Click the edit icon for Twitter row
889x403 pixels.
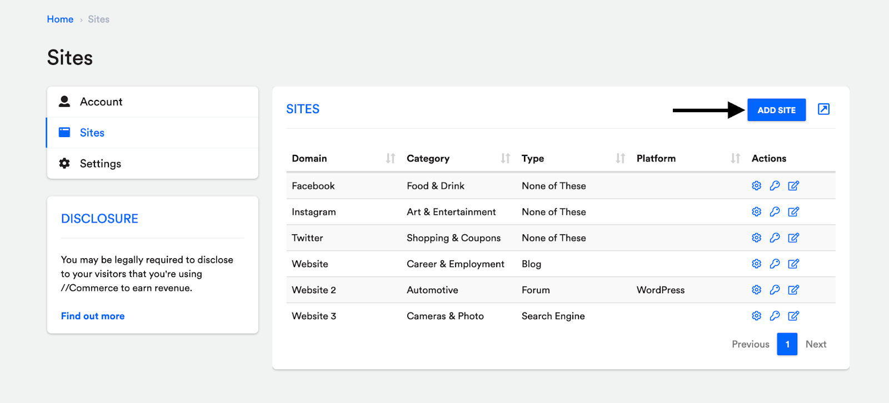click(793, 238)
